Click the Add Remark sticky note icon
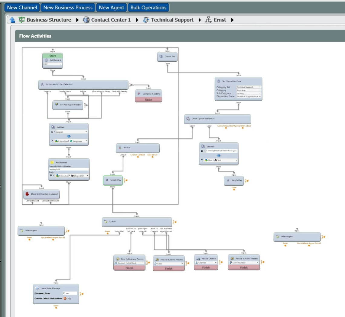The width and height of the screenshot is (345, 317). [52, 162]
